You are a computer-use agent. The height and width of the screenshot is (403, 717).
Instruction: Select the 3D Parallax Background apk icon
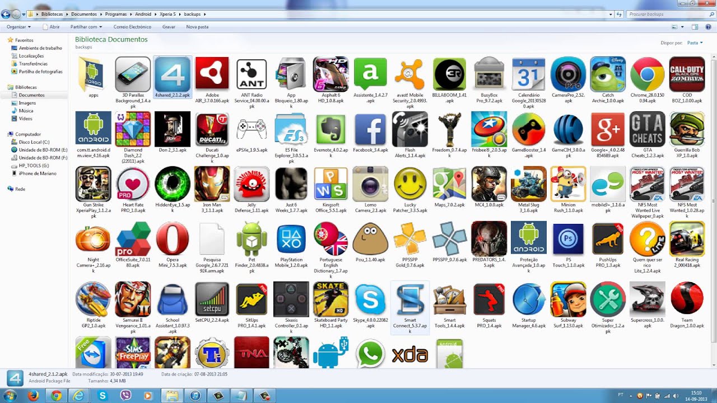coord(133,74)
